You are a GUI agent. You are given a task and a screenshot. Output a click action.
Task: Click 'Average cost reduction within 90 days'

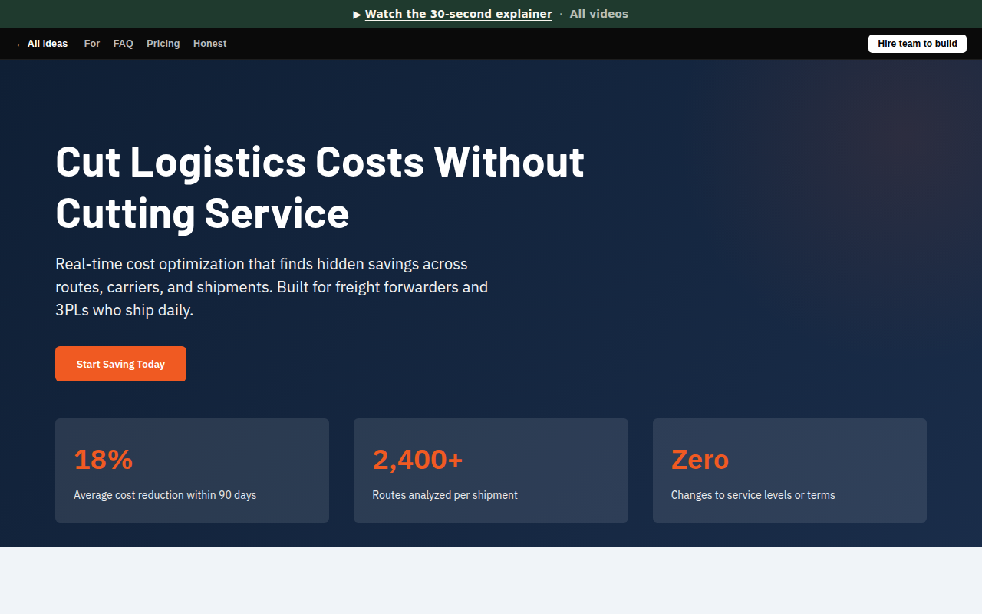(x=165, y=495)
